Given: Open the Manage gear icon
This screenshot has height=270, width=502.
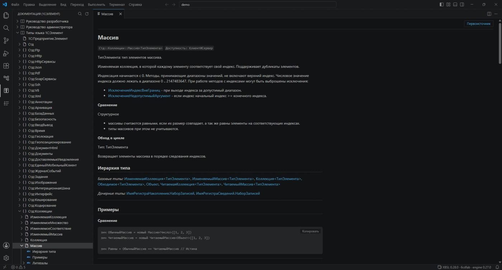Looking at the screenshot, I should click(6, 258).
